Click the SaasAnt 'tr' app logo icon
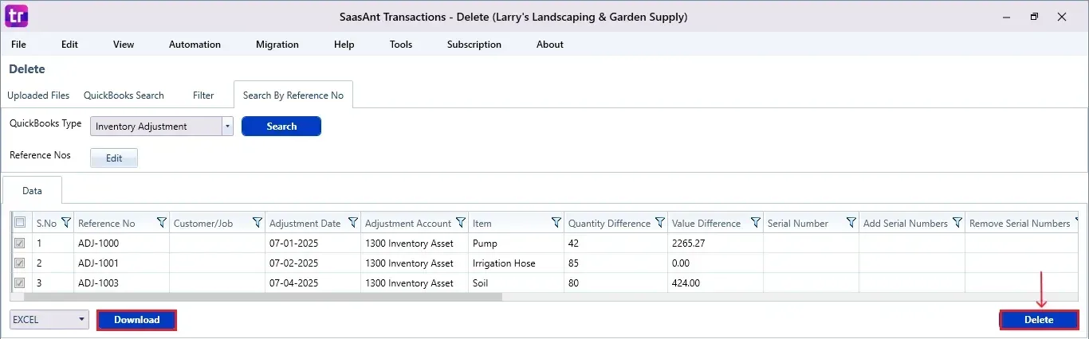Viewport: 1089px width, 339px height. (x=15, y=16)
